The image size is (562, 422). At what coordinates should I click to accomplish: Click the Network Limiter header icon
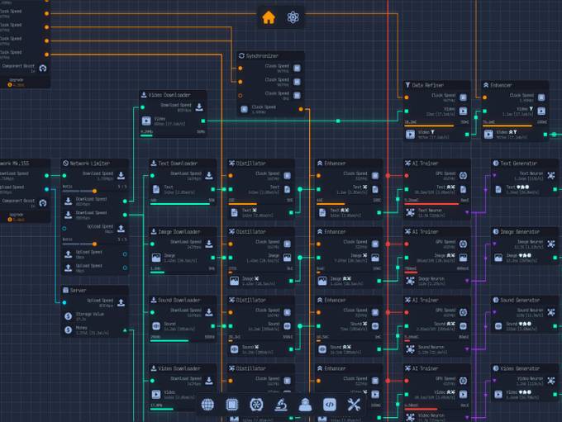coord(65,164)
